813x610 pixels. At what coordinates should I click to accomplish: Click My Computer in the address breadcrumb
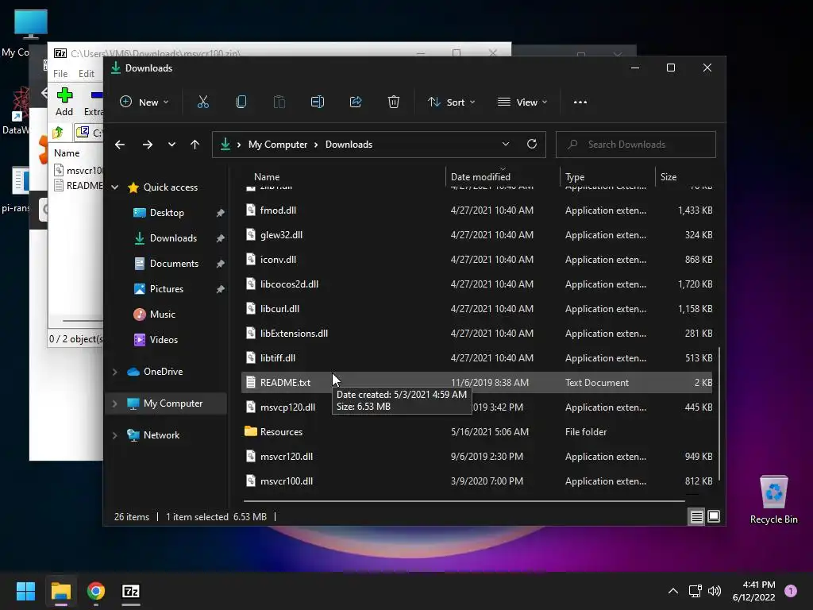(277, 145)
